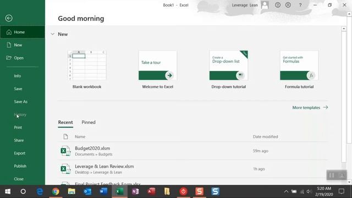Open Outlook from the taskbar

click(87, 191)
